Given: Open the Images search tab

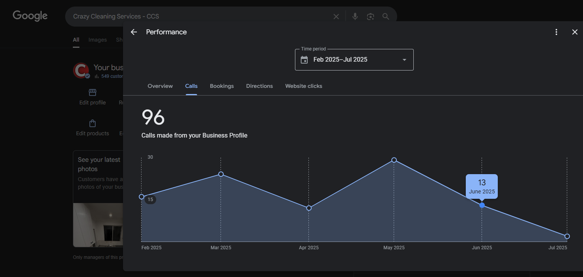Looking at the screenshot, I should 98,40.
